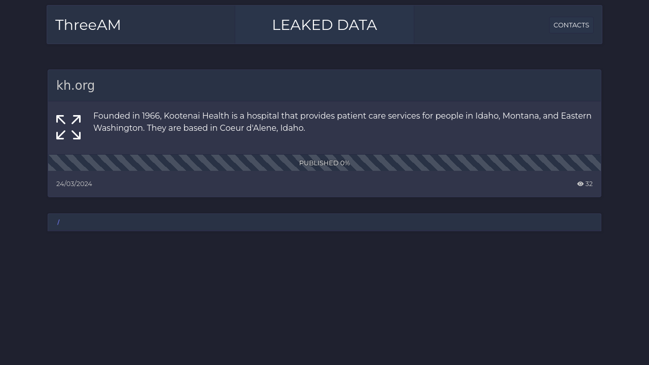Click the striped area left of PUBLISHED label
The width and height of the screenshot is (649, 365).
(172, 163)
